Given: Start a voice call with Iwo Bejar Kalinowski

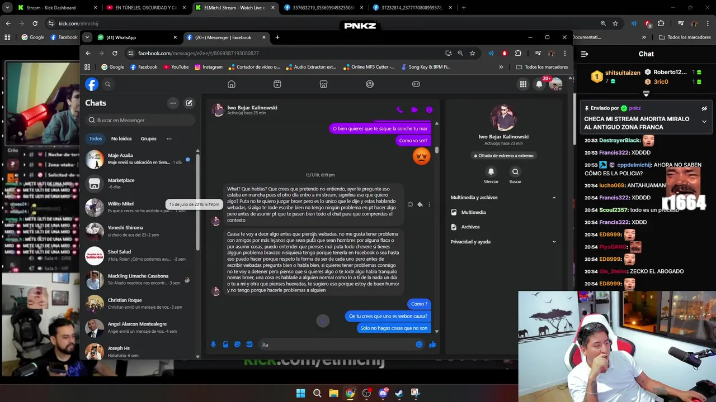Looking at the screenshot, I should [x=399, y=110].
